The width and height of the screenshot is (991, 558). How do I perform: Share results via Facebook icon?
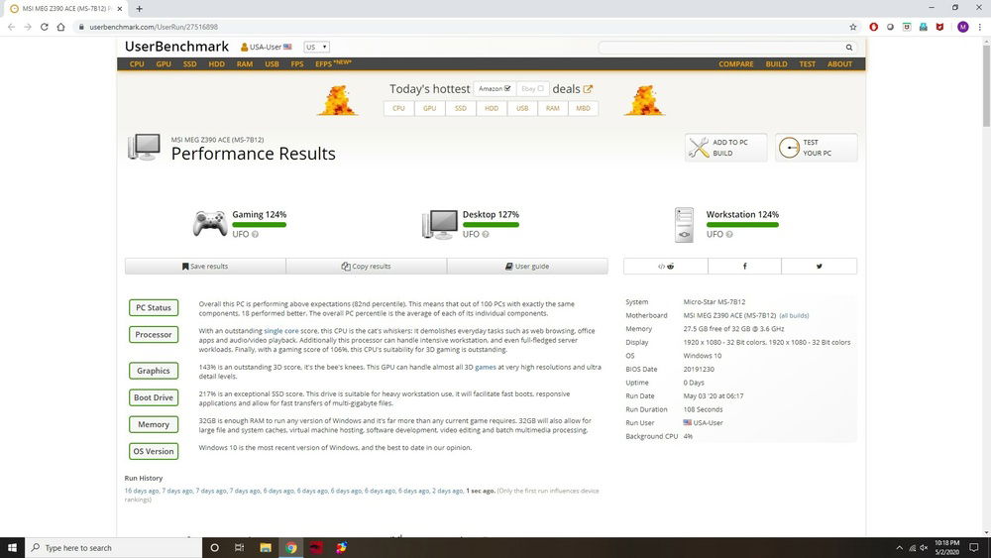tap(744, 267)
